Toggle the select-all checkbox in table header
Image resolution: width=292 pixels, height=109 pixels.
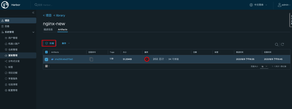[47, 52]
